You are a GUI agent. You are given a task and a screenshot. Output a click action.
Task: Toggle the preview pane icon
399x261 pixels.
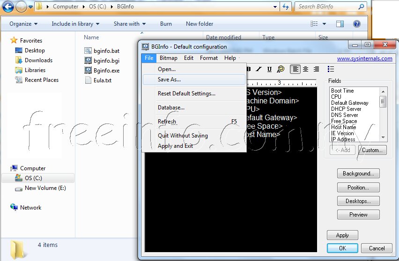340,24
